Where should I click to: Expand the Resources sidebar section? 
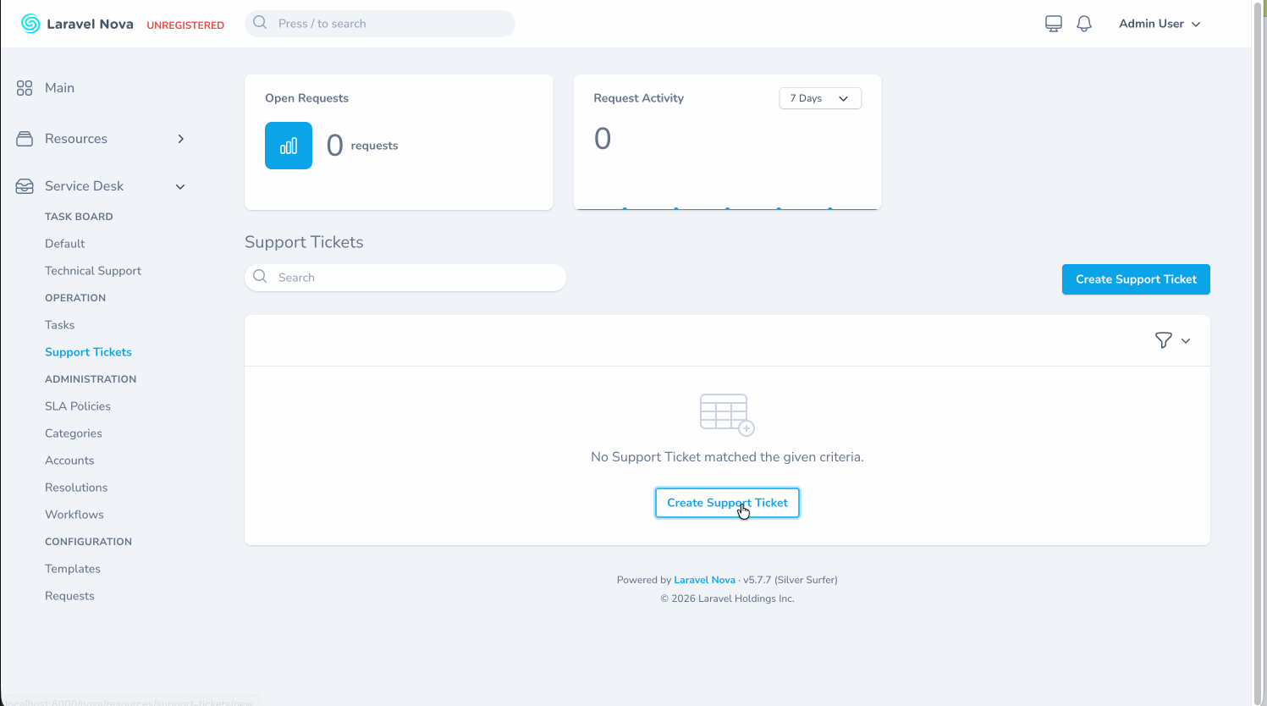coord(180,139)
